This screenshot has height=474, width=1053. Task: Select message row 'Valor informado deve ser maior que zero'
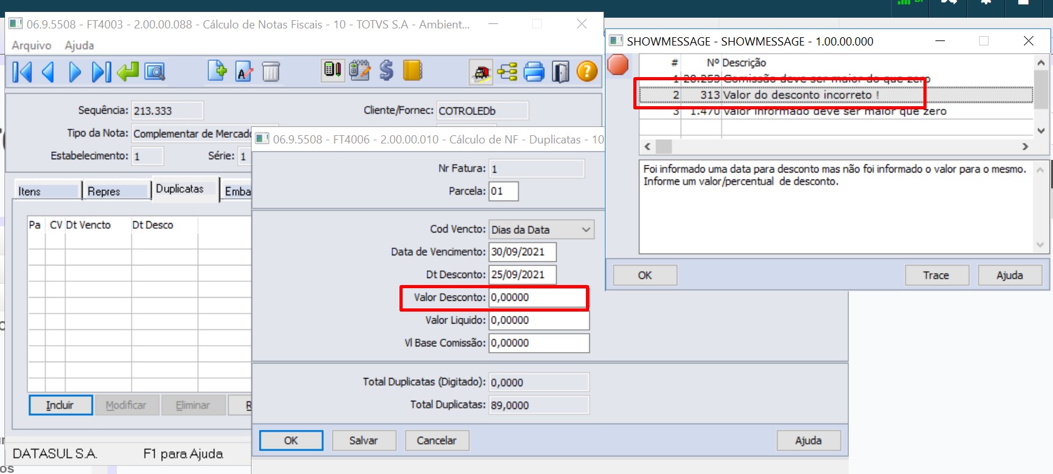point(836,111)
